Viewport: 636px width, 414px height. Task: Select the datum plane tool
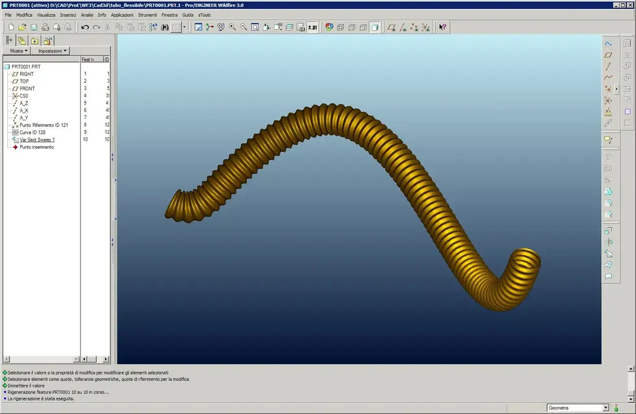click(x=608, y=55)
